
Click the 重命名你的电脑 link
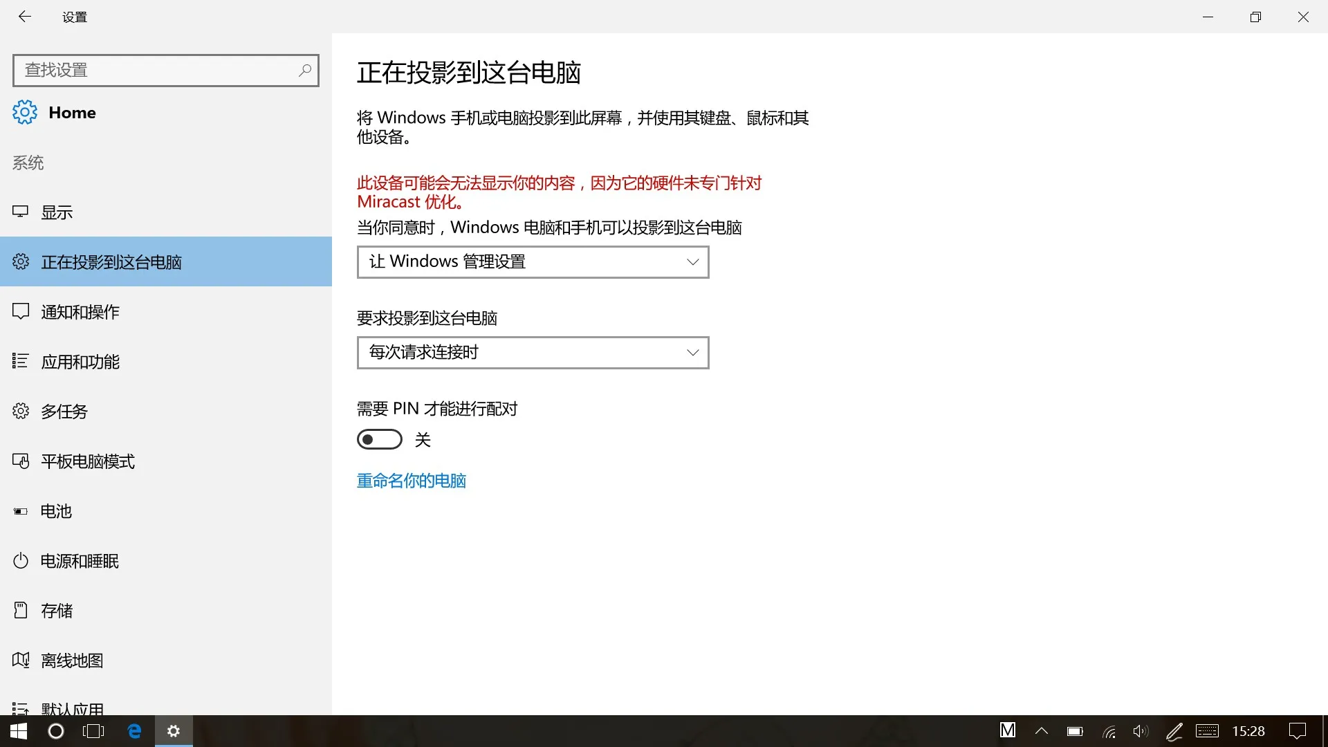412,480
